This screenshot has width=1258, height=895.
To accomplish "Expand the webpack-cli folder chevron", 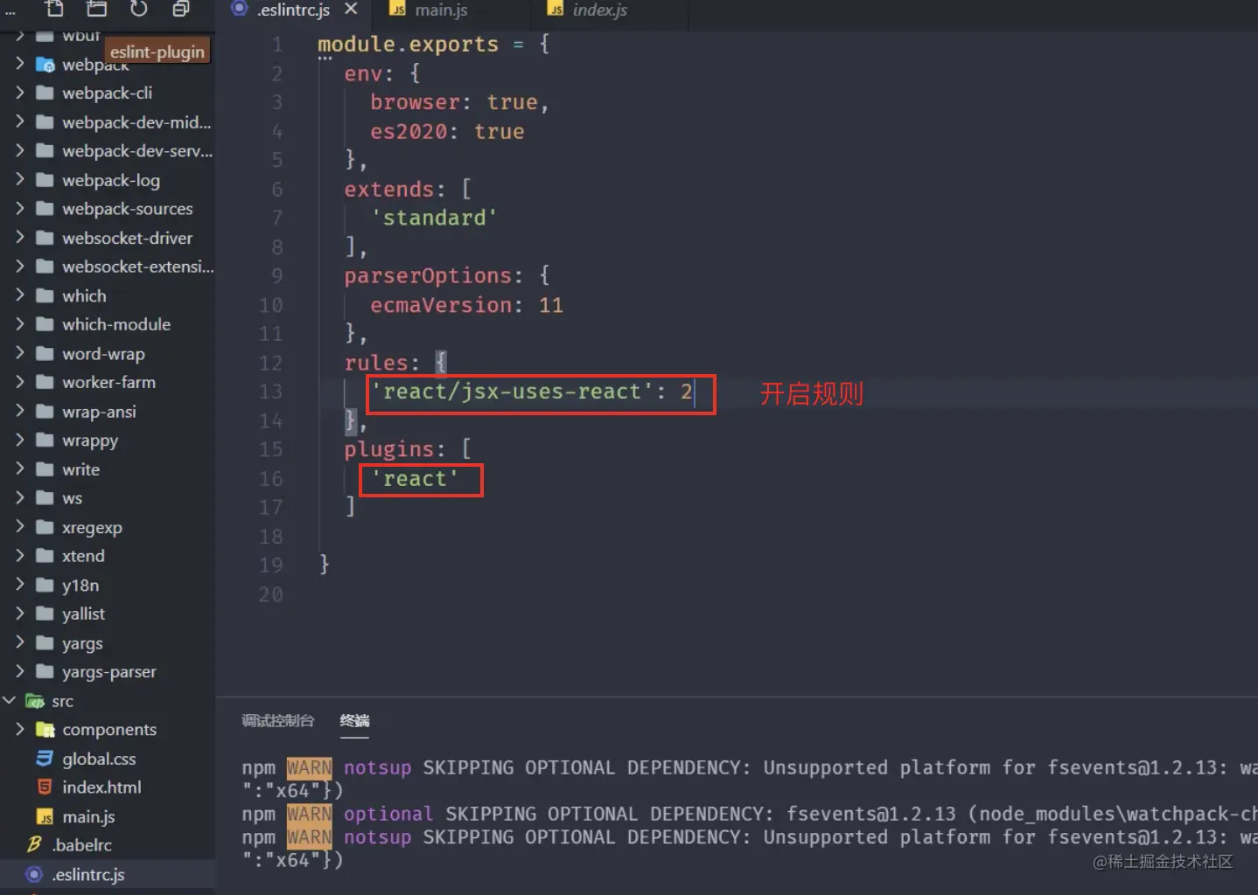I will pyautogui.click(x=19, y=93).
